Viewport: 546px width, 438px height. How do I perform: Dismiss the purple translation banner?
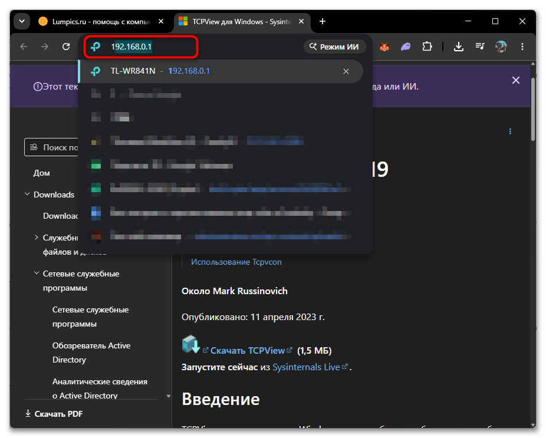click(516, 80)
